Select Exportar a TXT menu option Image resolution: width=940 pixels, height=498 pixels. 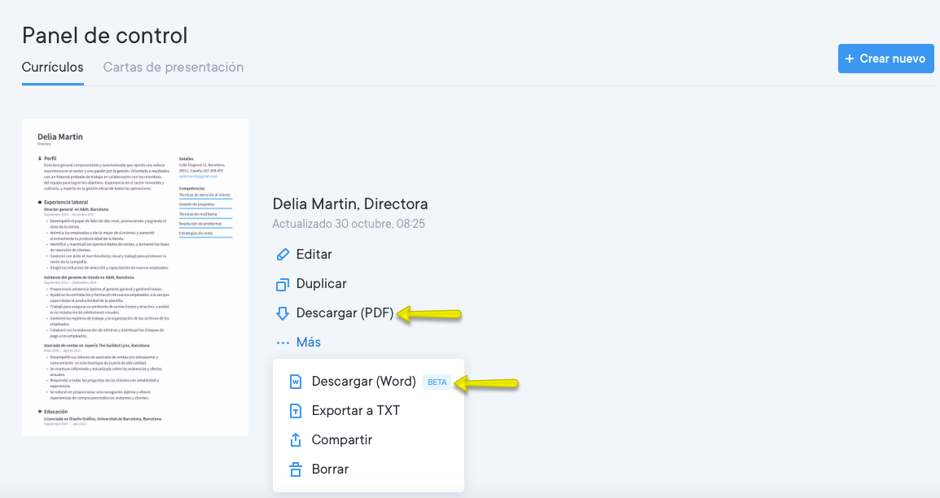click(x=355, y=411)
